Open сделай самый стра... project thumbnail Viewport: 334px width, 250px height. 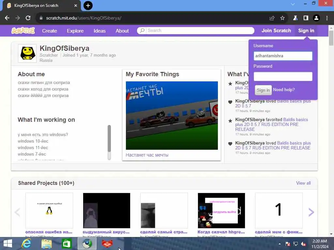click(x=164, y=211)
